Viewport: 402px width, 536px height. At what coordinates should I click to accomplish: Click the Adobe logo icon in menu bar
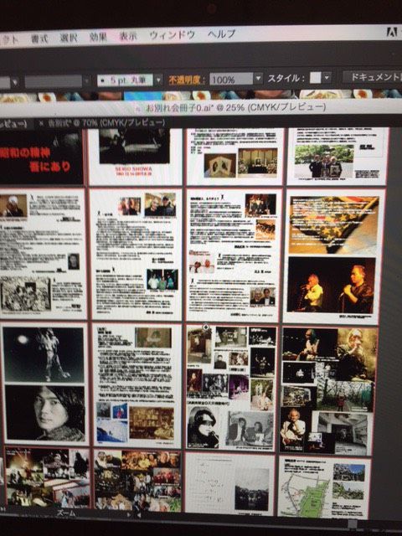click(x=392, y=32)
